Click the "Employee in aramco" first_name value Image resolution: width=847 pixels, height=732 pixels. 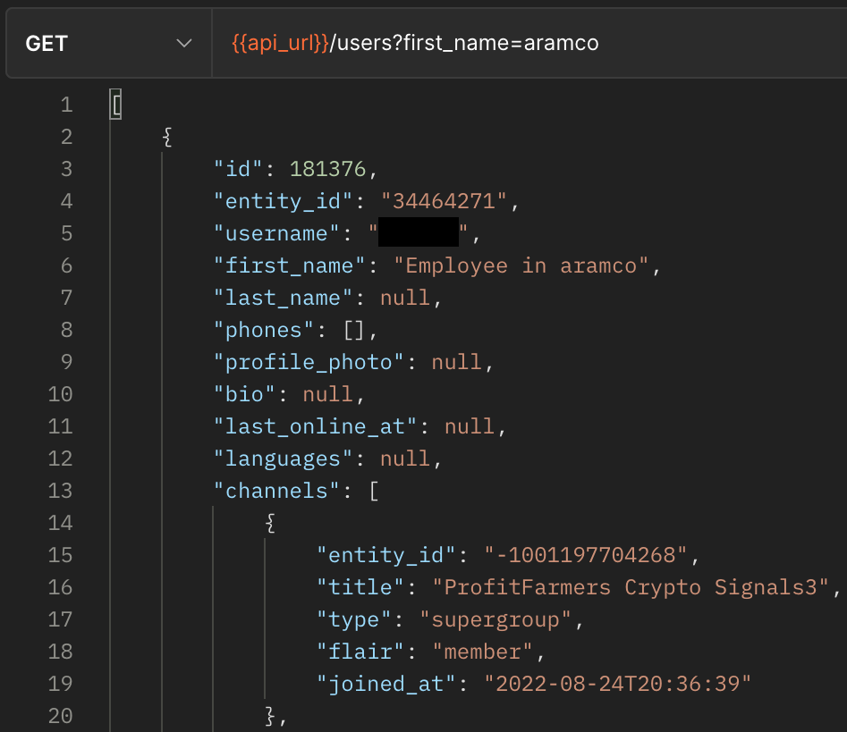(527, 265)
